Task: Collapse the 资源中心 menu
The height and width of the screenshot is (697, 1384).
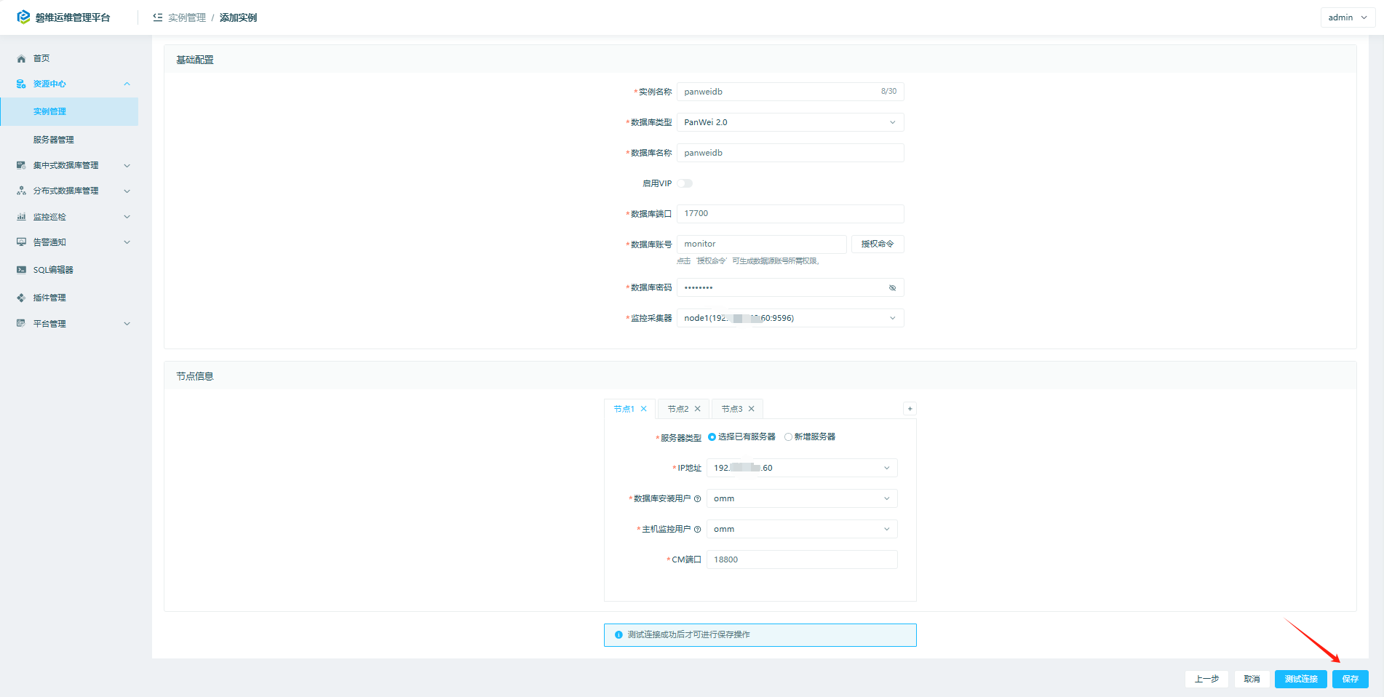Action: [x=127, y=84]
